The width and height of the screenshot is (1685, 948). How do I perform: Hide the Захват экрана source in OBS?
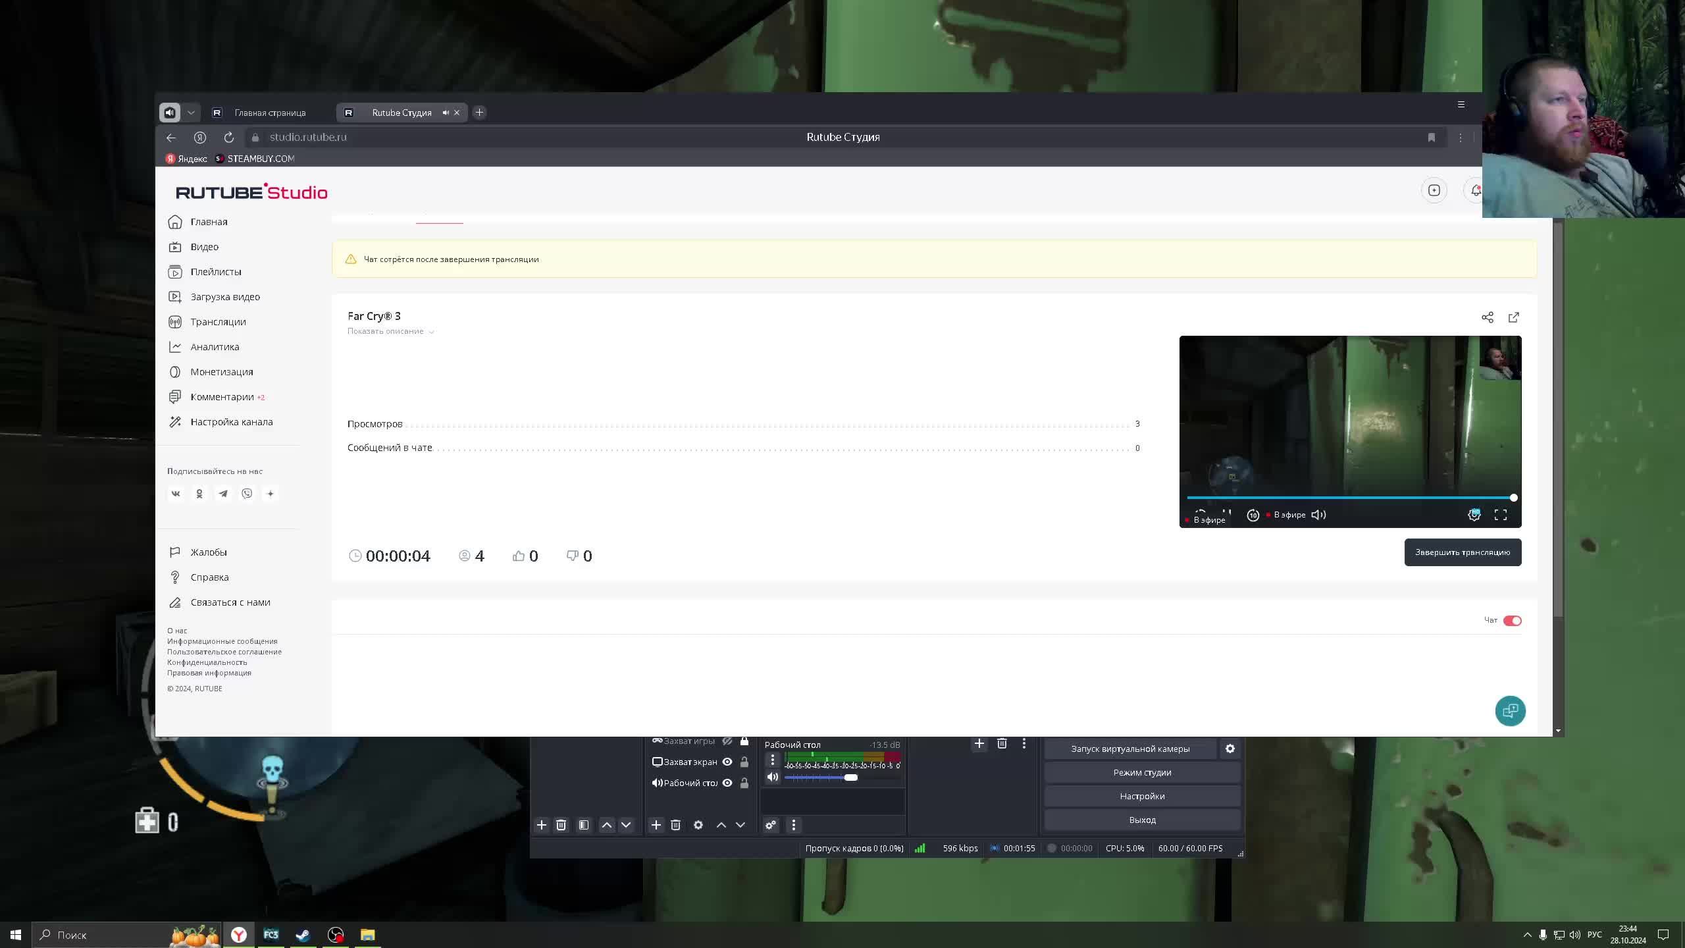pos(727,762)
